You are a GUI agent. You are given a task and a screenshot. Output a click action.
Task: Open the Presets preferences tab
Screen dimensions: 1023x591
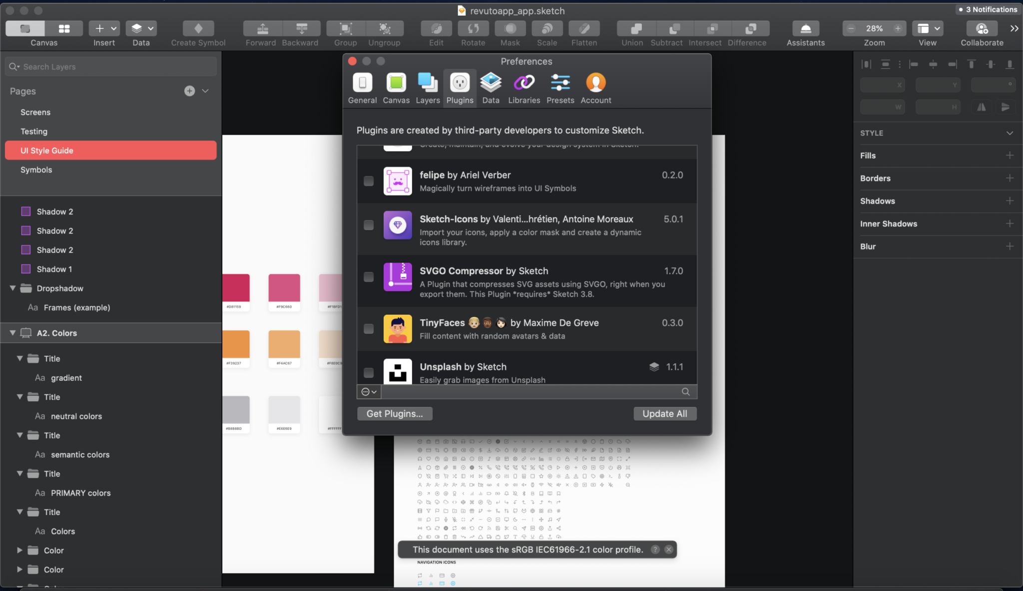[560, 88]
